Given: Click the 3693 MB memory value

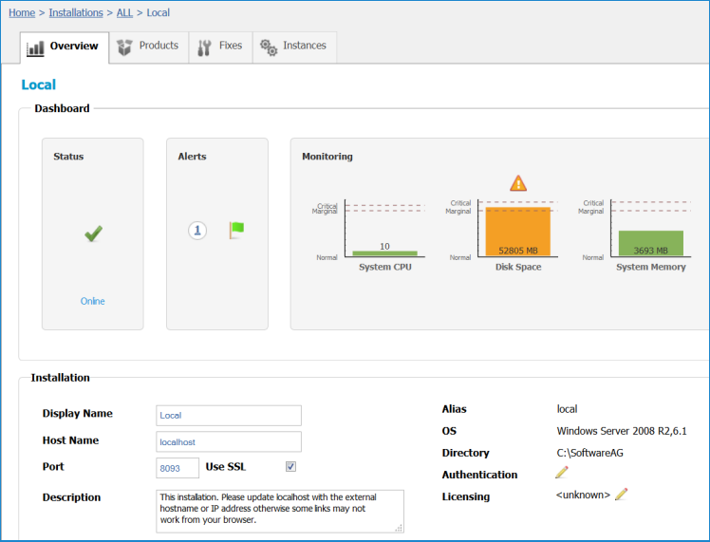Looking at the screenshot, I should 651,251.
